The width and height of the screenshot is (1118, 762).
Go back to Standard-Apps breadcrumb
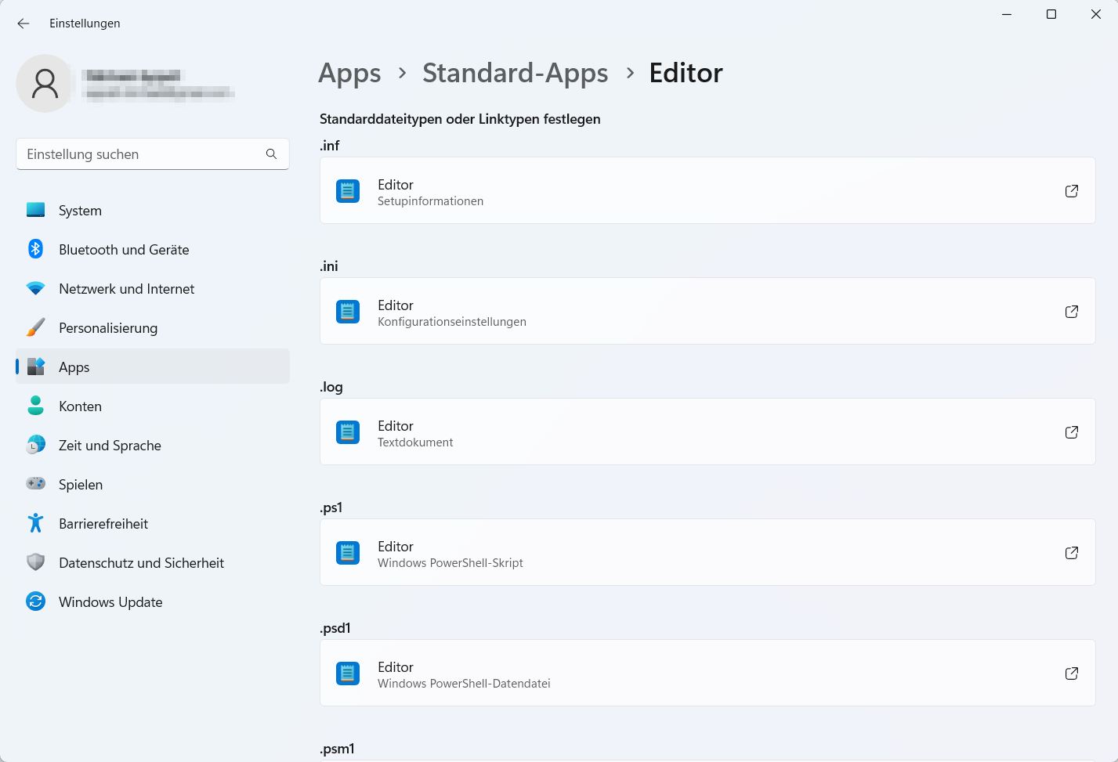pos(515,73)
